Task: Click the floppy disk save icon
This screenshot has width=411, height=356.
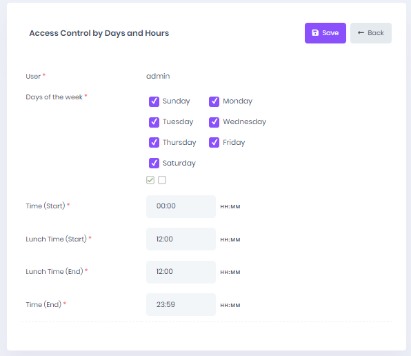Action: [x=315, y=32]
